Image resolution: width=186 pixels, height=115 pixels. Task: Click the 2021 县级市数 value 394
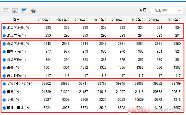(67, 60)
